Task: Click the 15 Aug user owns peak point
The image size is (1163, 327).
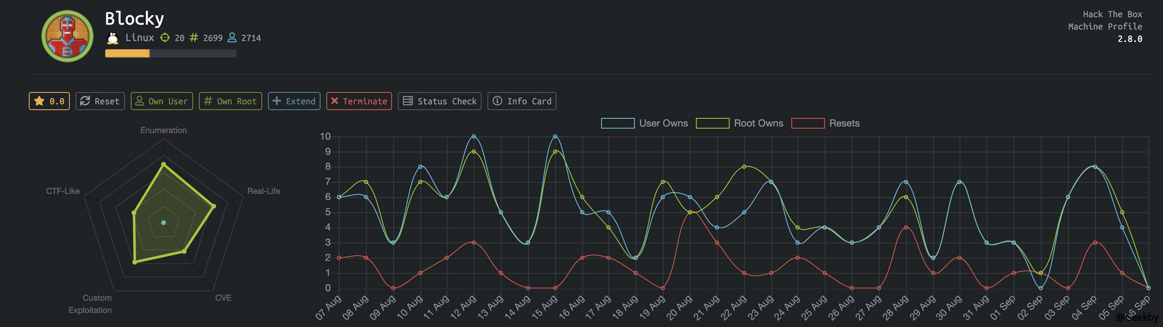Action: (555, 136)
